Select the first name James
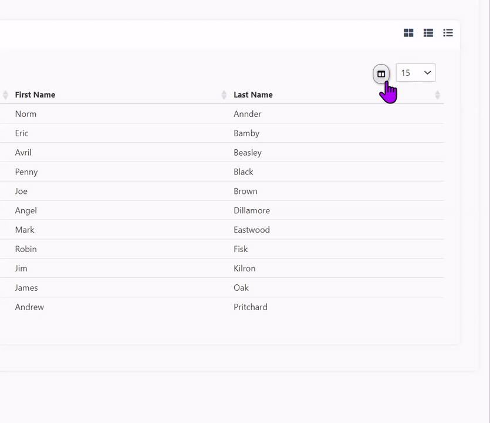The width and height of the screenshot is (490, 423). click(26, 288)
